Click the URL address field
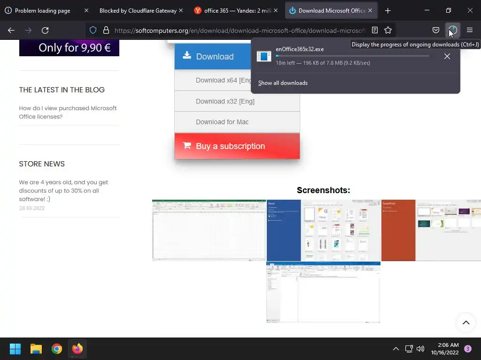The width and height of the screenshot is (481, 360). 240,30
